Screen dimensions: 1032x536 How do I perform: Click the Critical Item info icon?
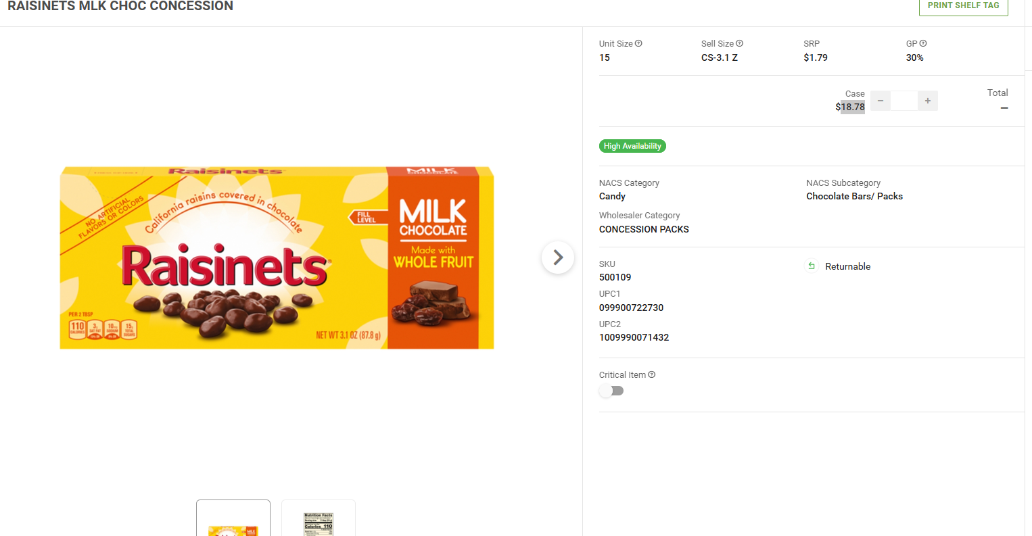pos(652,375)
